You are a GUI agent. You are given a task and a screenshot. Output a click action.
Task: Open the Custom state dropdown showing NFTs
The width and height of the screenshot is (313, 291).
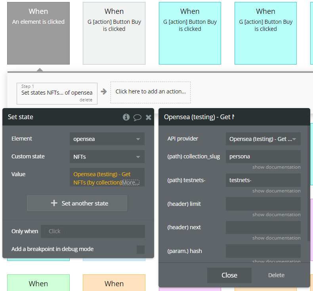tap(107, 157)
